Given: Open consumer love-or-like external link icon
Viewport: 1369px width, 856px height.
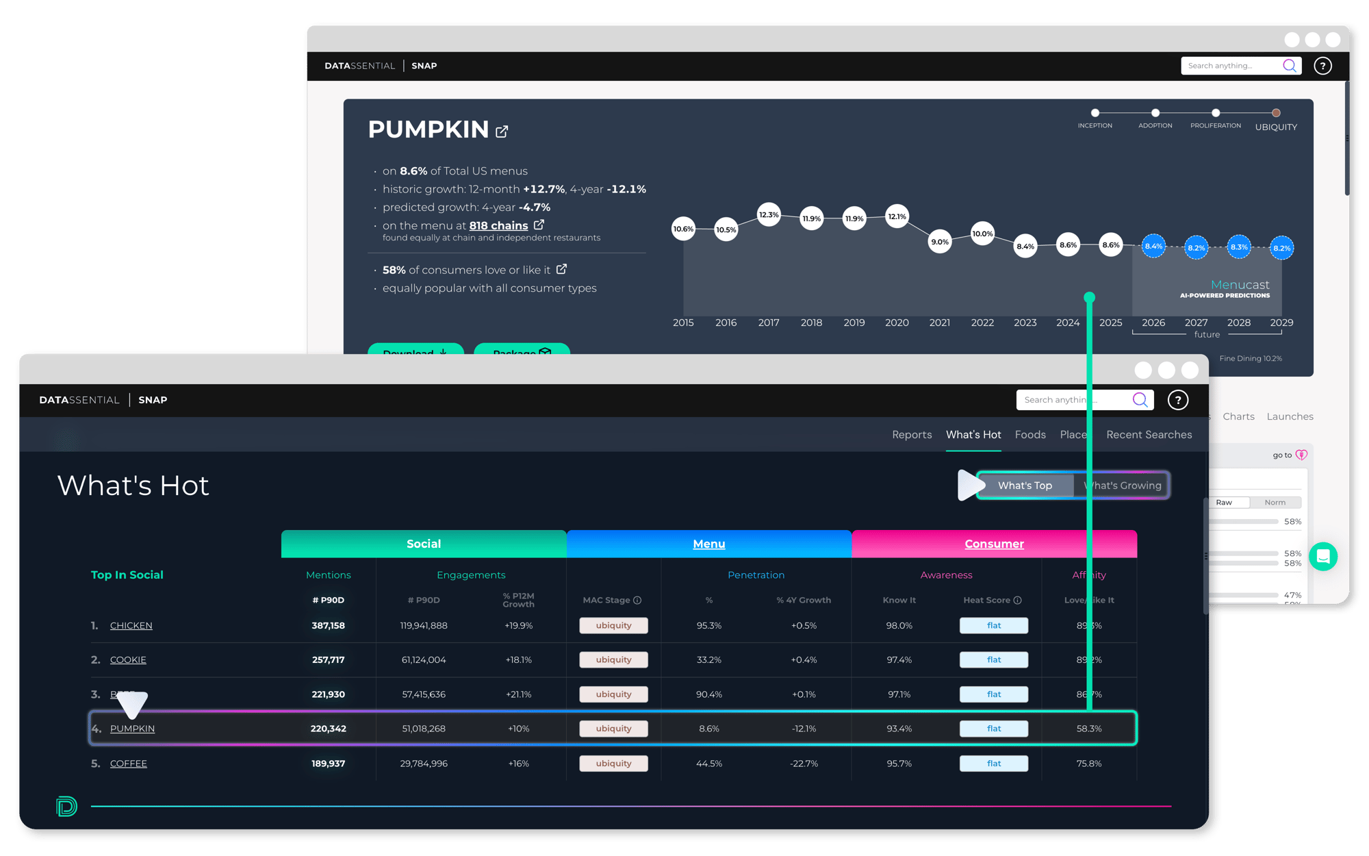Looking at the screenshot, I should tap(561, 269).
